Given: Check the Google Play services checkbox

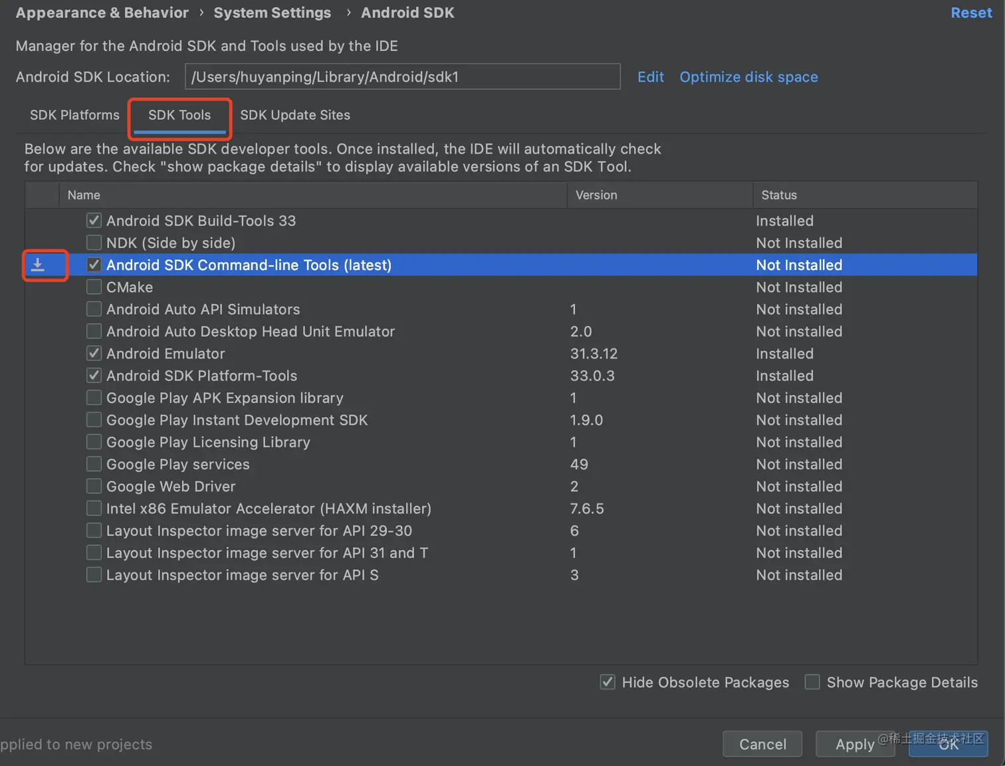Looking at the screenshot, I should [x=94, y=463].
